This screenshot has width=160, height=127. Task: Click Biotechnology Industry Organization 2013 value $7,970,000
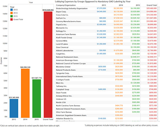pyautogui.click(x=101, y=8)
